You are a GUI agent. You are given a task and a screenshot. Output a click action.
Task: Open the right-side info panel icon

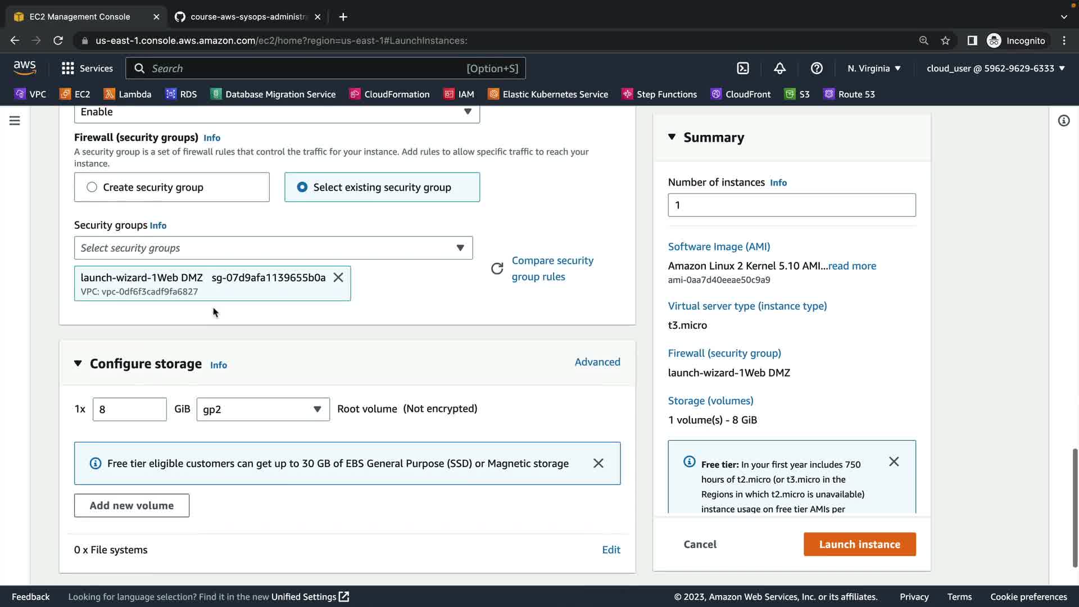tap(1063, 120)
